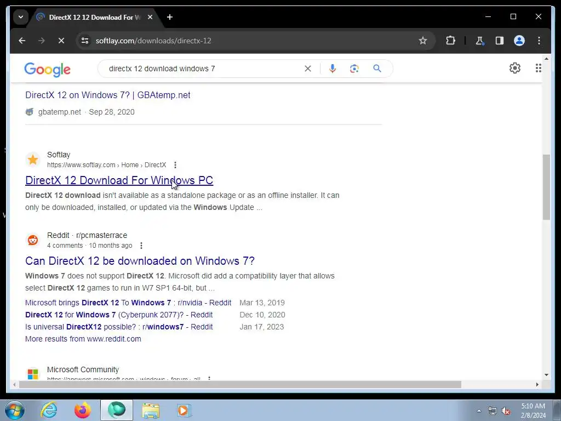
Task: Click the scroll up arrow
Action: pyautogui.click(x=546, y=58)
